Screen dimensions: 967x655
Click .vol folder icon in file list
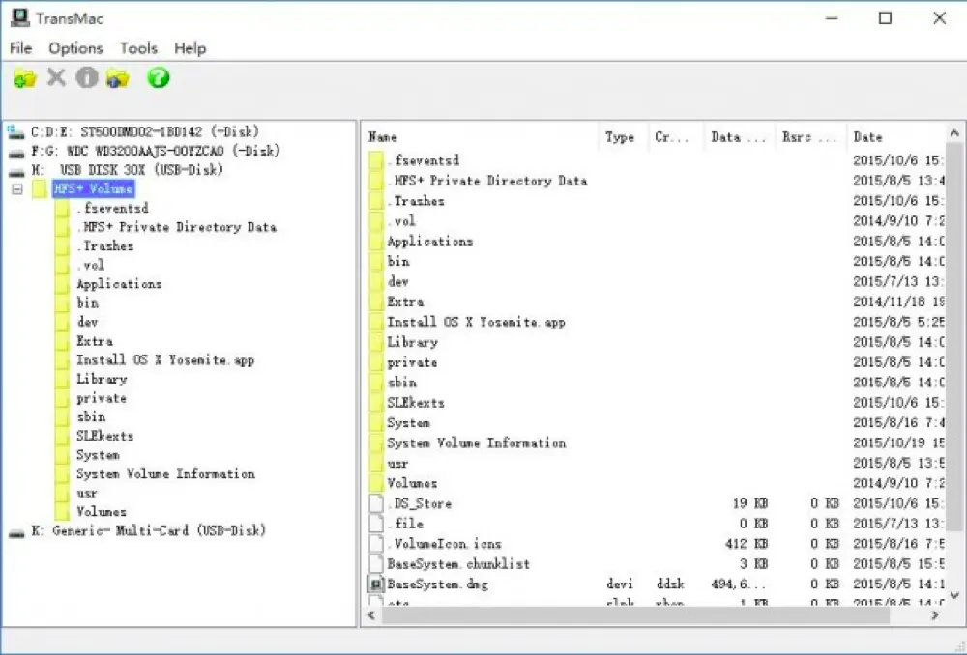coord(376,221)
